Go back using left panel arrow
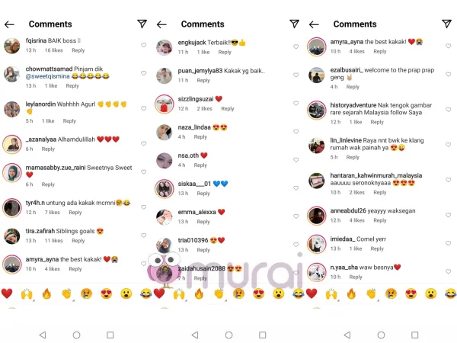457x343 pixels. pos(9,24)
